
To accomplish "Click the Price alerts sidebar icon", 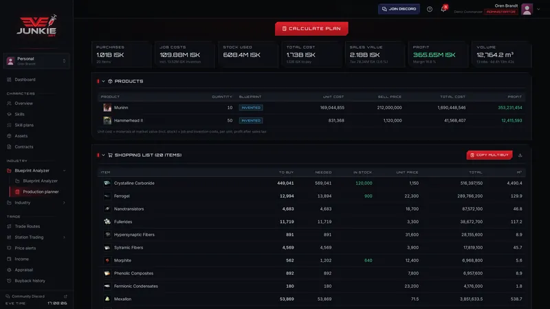I will pos(9,248).
